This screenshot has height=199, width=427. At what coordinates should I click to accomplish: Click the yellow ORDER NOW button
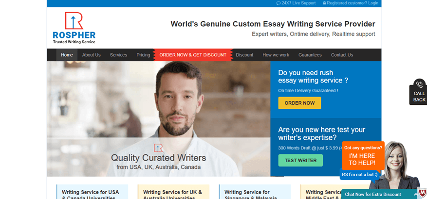pyautogui.click(x=299, y=103)
